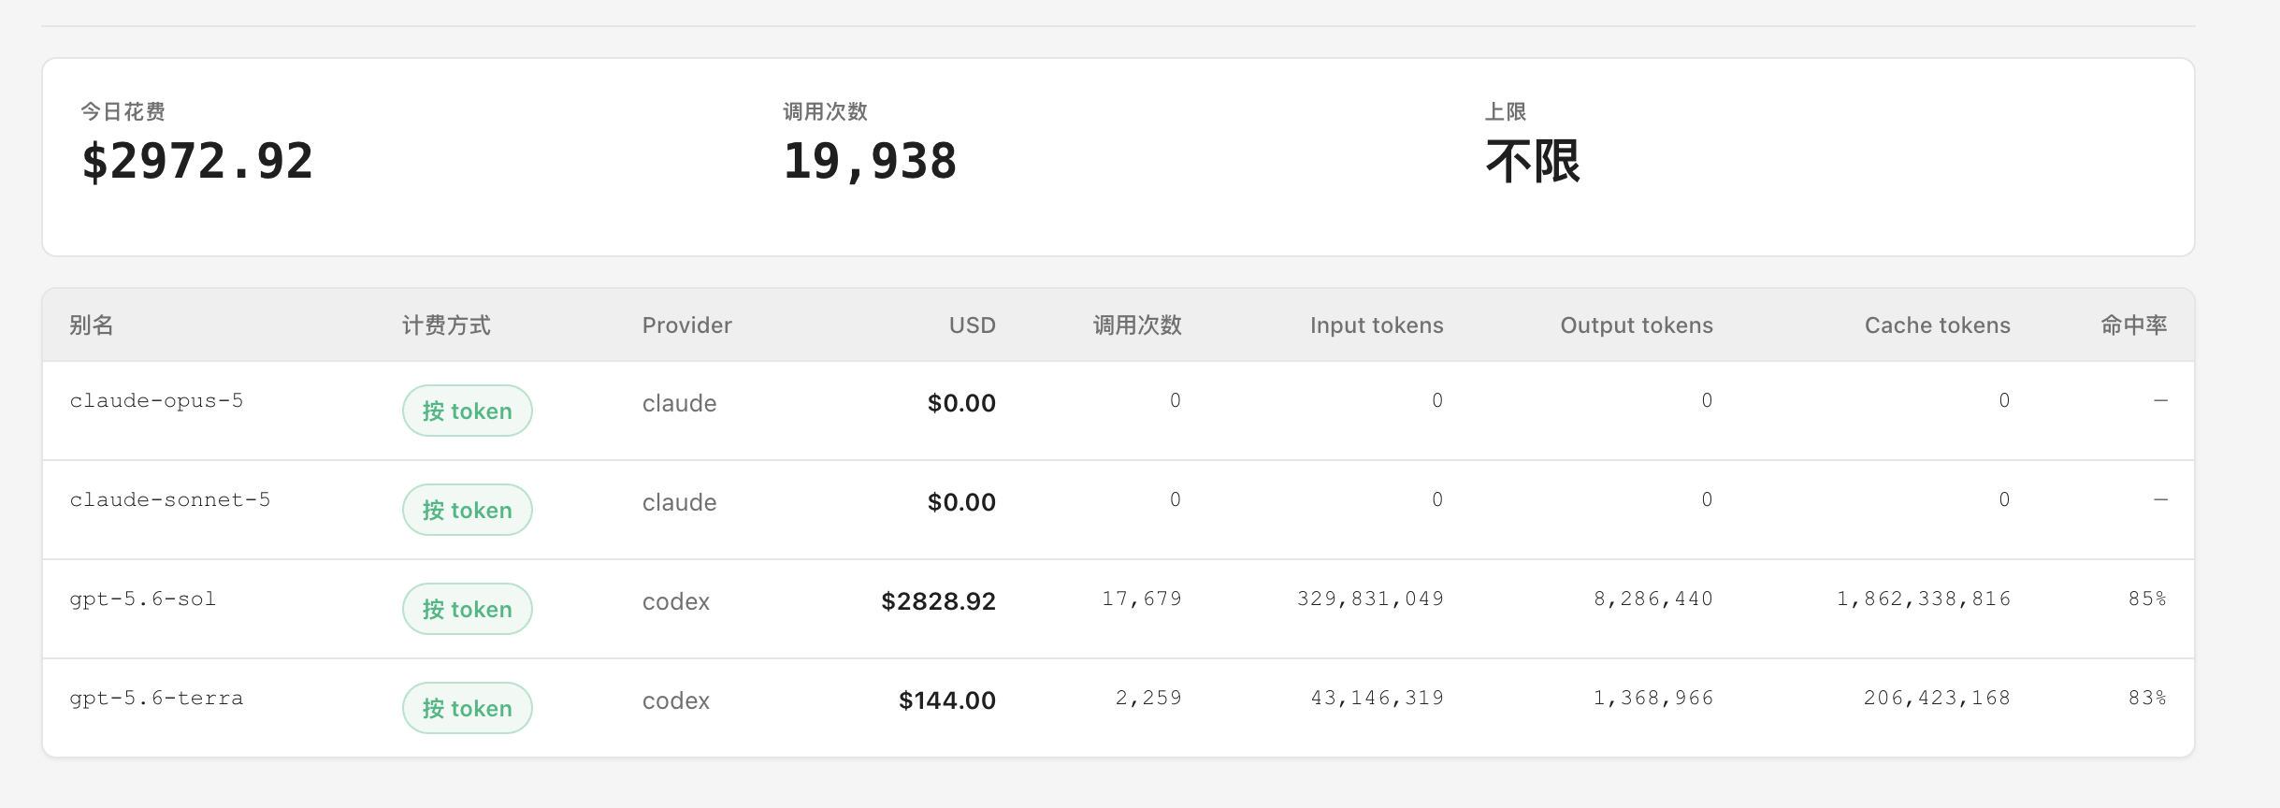Click the 19,938 call count figure

[870, 161]
